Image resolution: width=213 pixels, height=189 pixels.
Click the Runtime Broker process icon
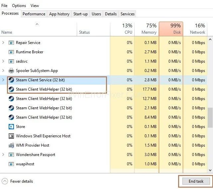click(x=11, y=52)
